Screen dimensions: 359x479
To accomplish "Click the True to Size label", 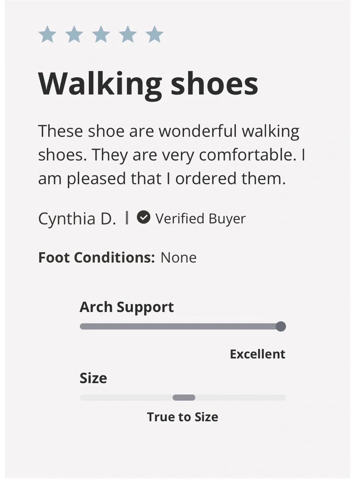I will pos(182,417).
